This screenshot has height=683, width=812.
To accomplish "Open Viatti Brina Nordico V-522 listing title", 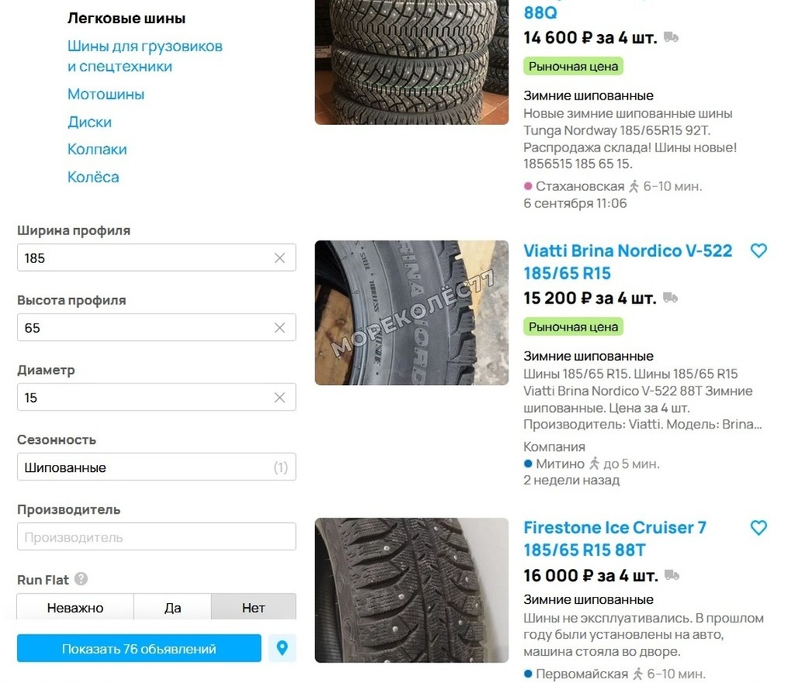I will [x=628, y=262].
